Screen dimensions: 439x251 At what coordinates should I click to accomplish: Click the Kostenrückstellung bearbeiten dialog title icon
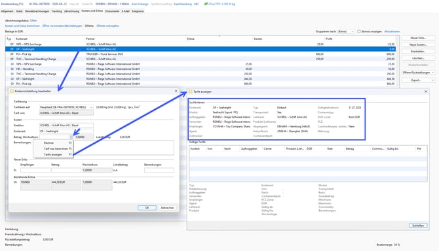12,91
